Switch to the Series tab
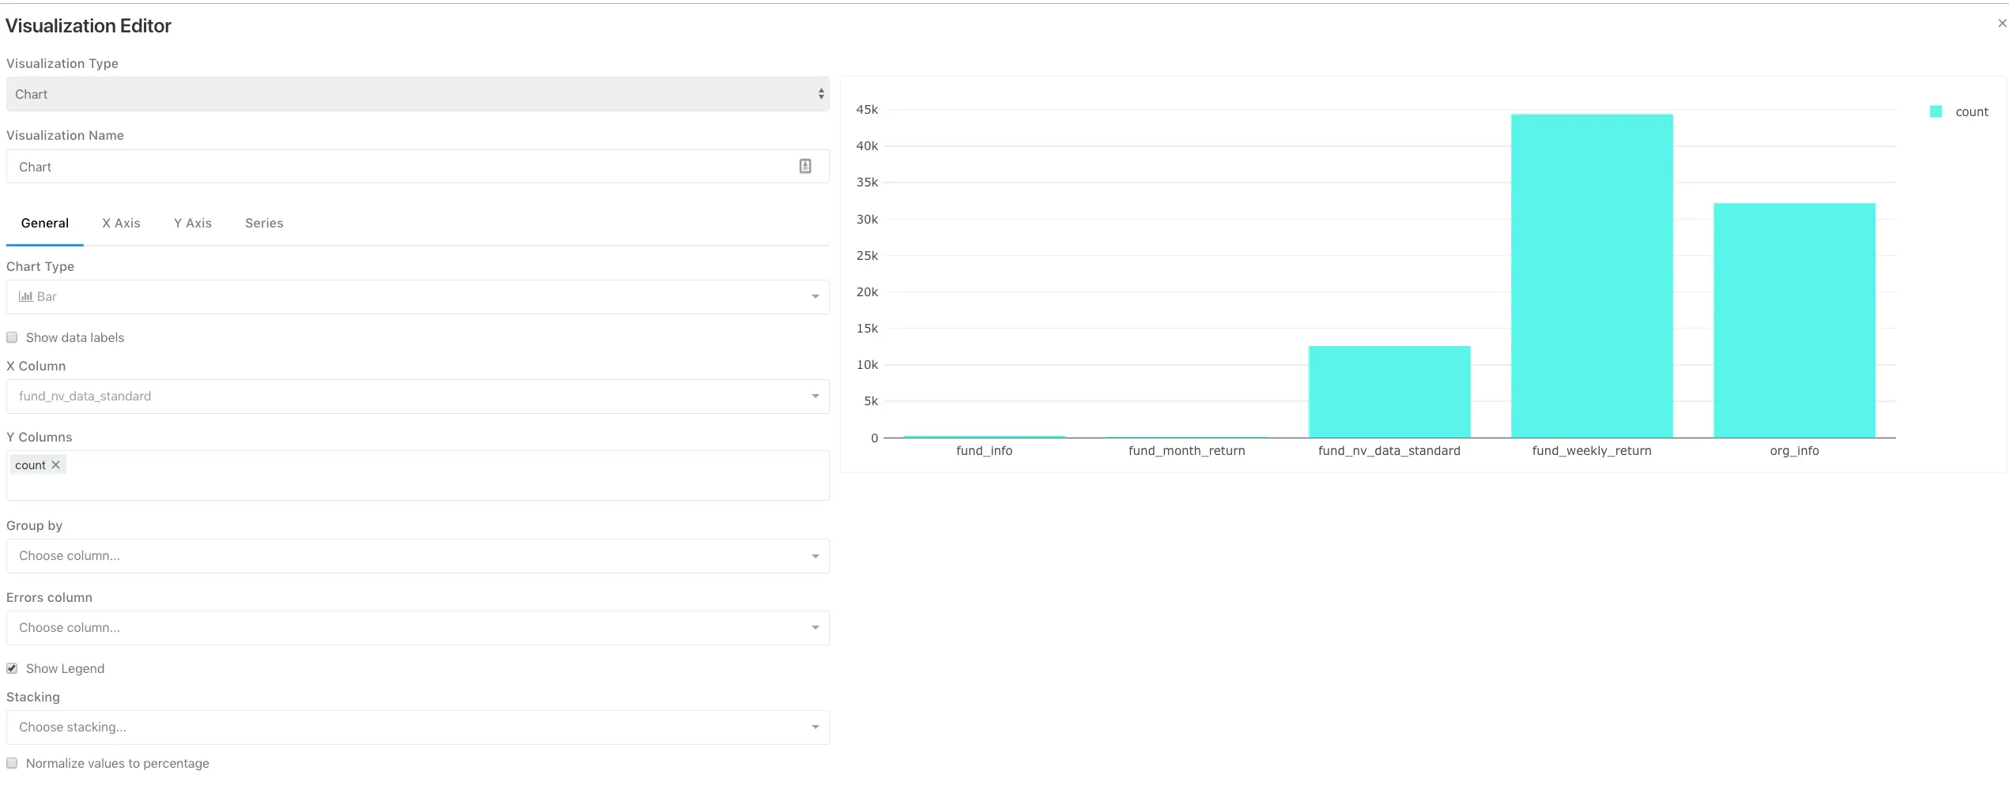The image size is (2009, 797). coord(264,223)
